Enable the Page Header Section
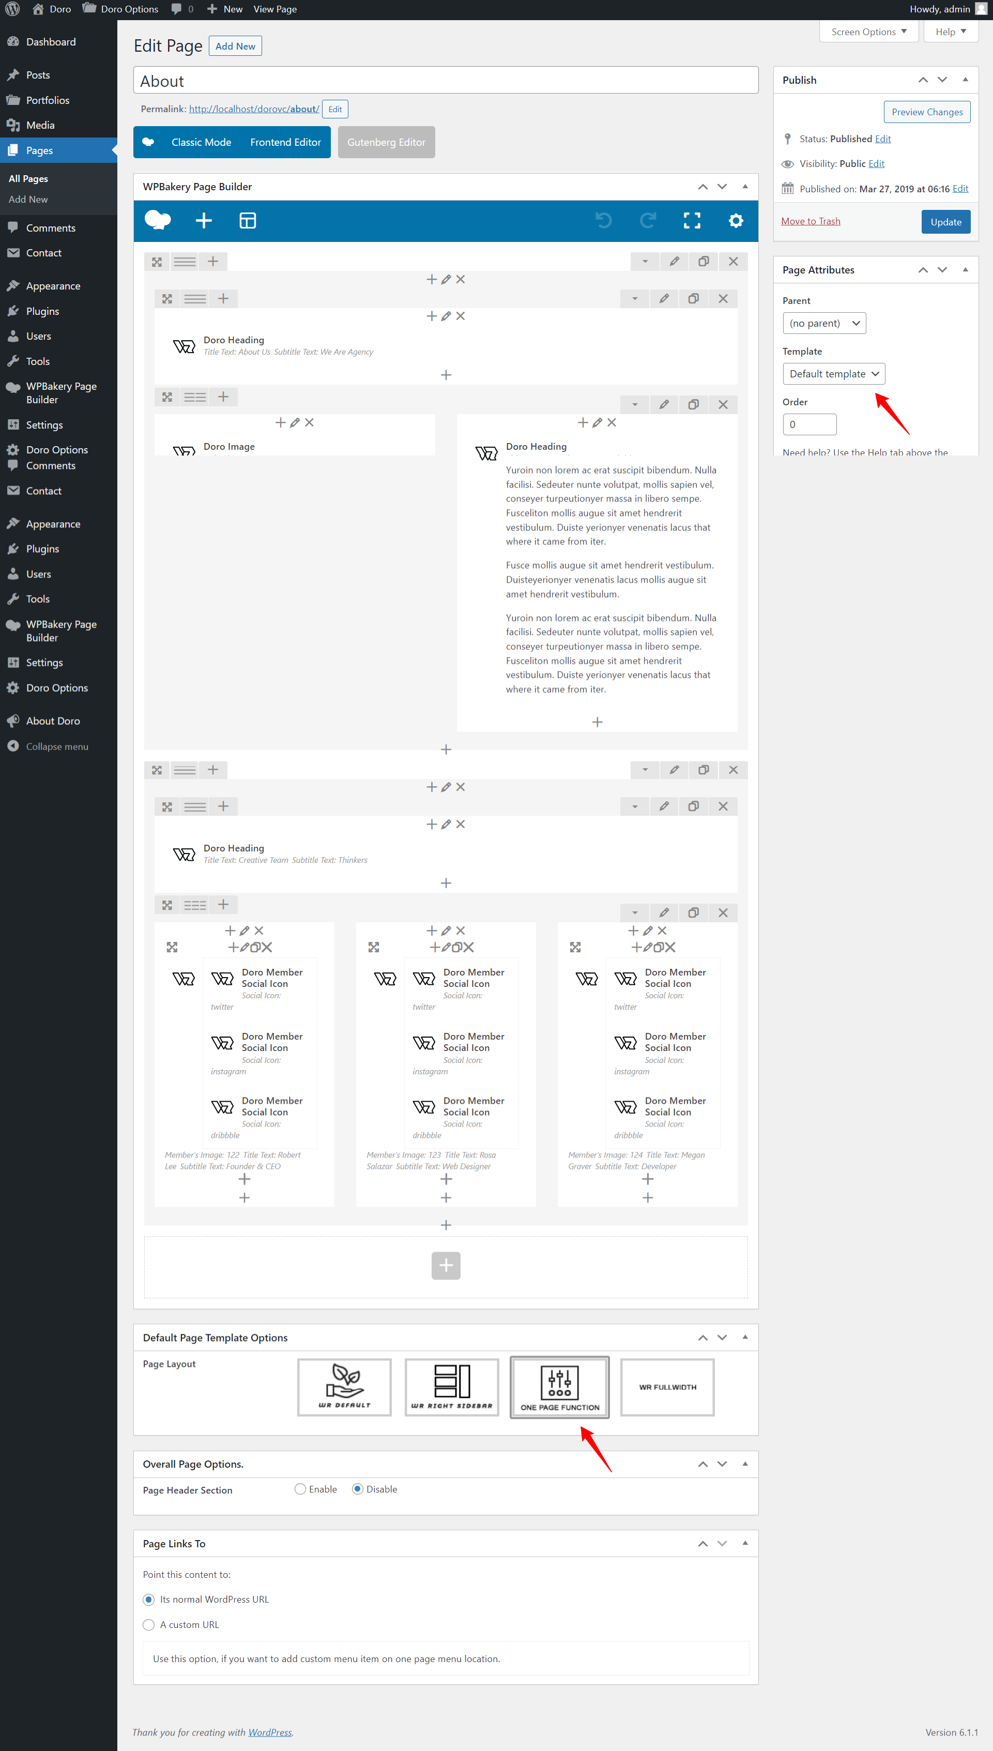 tap(300, 1489)
